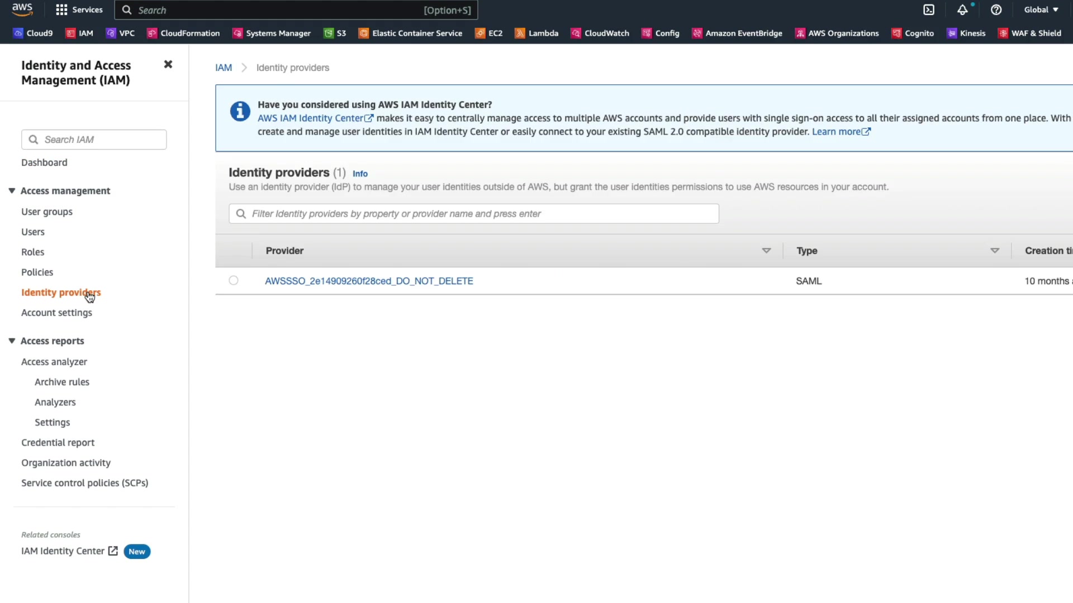
Task: Open the CloudShell terminal icon
Action: pos(929,10)
